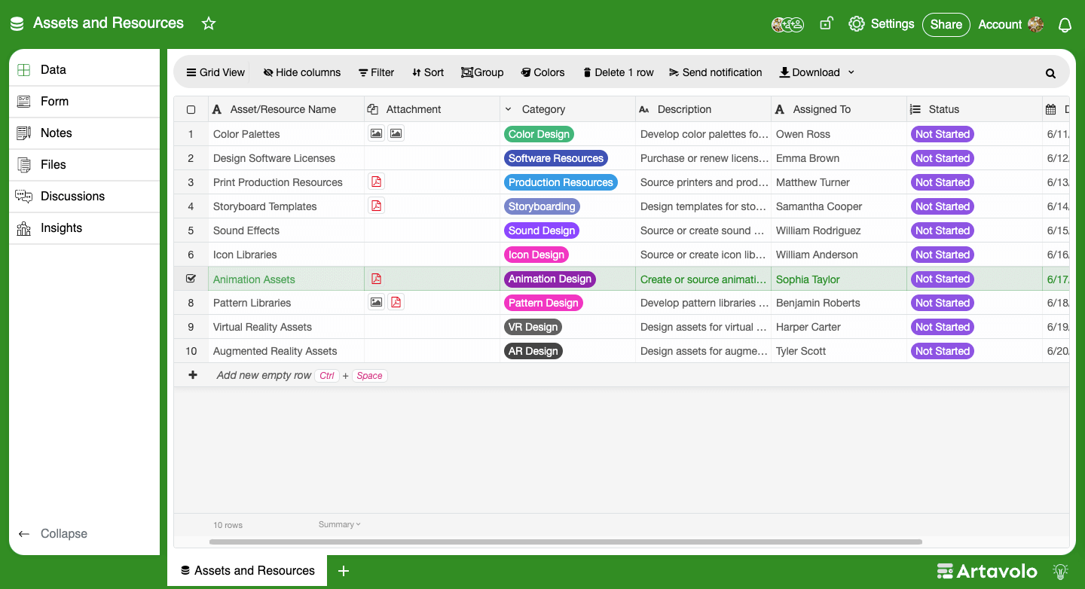The height and width of the screenshot is (589, 1085).
Task: Click the Status column list icon
Action: pyautogui.click(x=915, y=109)
